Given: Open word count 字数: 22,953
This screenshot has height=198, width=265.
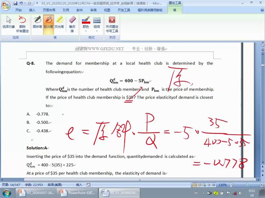Looking at the screenshot, I should (x=34, y=185).
